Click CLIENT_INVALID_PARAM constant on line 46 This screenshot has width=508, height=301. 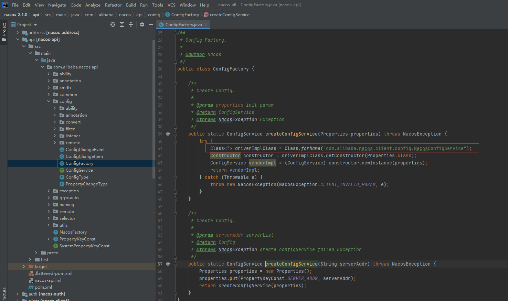click(x=348, y=184)
